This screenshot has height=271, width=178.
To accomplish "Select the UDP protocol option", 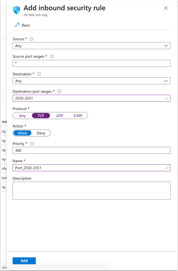I will tap(59, 116).
